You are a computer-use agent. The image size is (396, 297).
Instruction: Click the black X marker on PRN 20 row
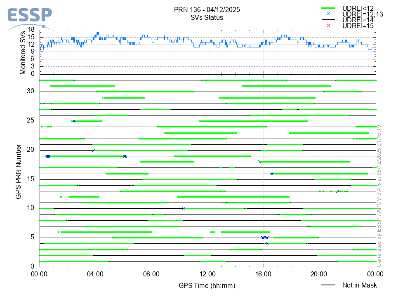(x=94, y=150)
